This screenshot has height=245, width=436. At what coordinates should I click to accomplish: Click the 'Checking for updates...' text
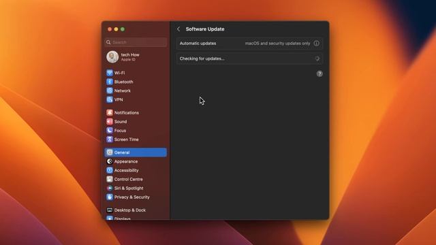point(202,59)
